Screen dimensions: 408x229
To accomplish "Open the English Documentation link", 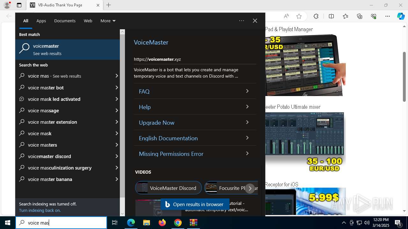I will tap(195, 138).
